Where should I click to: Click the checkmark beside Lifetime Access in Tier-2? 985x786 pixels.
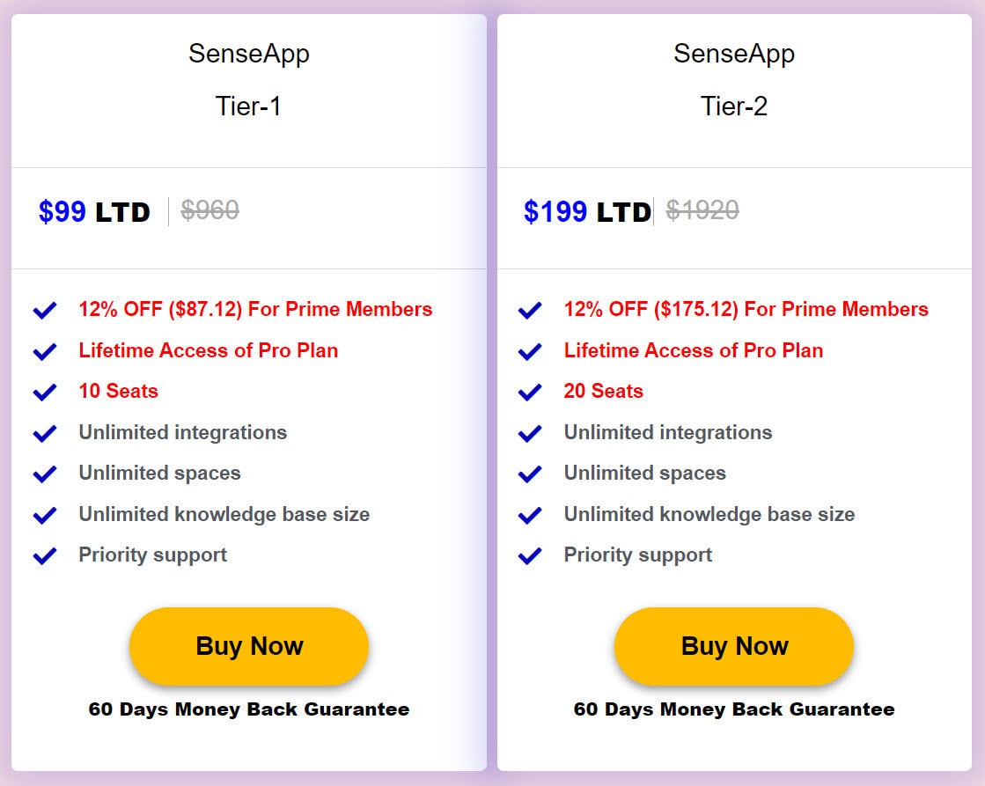(x=530, y=351)
